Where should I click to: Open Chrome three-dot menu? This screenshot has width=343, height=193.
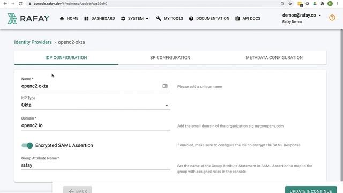(338, 4)
